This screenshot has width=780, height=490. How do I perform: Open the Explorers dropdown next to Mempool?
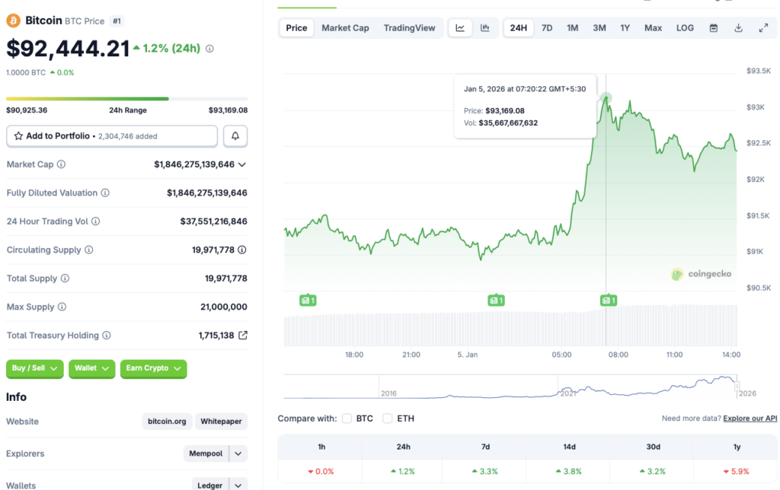click(238, 453)
